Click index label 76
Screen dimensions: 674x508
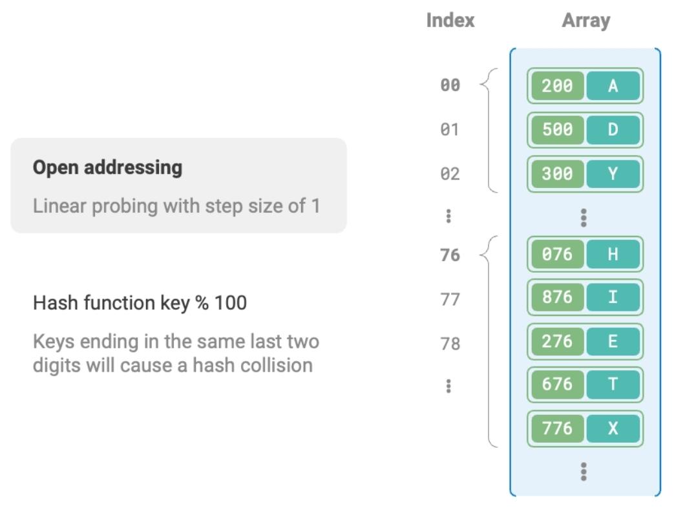tap(450, 255)
